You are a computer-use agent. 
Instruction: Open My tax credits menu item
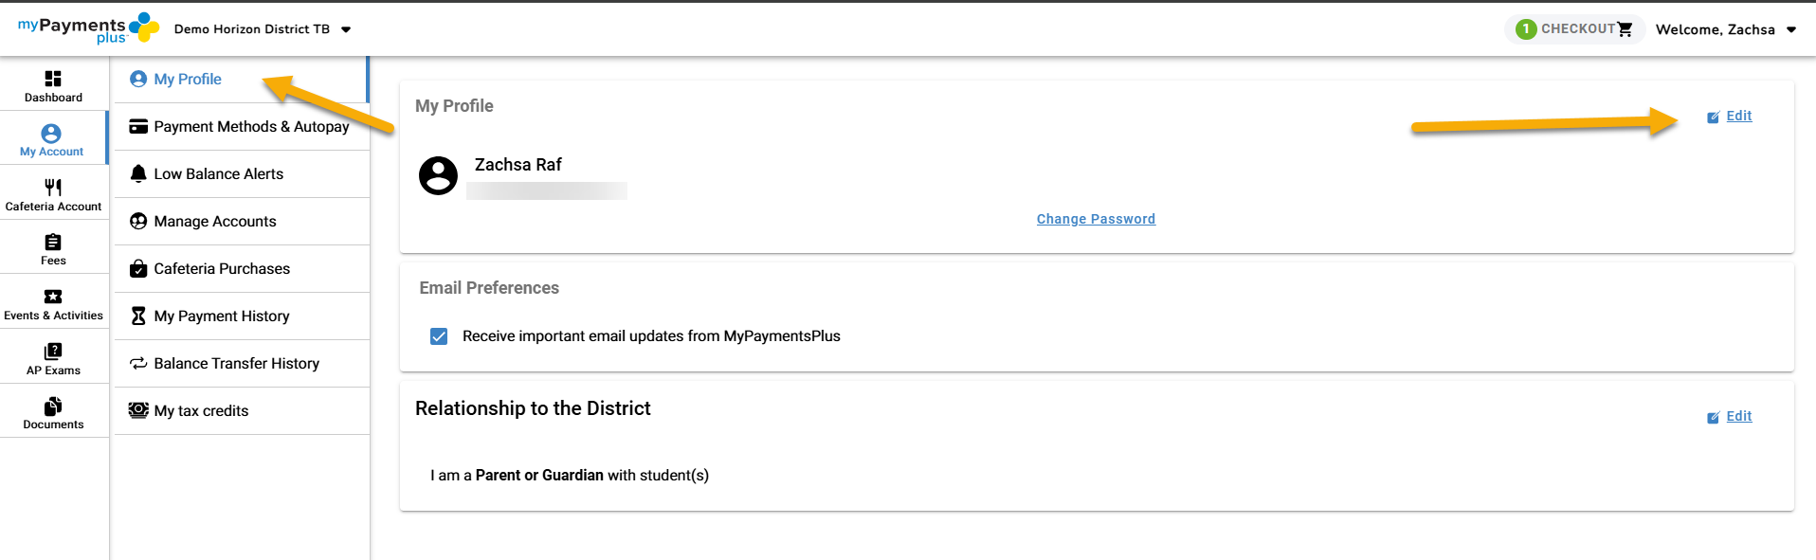[201, 411]
